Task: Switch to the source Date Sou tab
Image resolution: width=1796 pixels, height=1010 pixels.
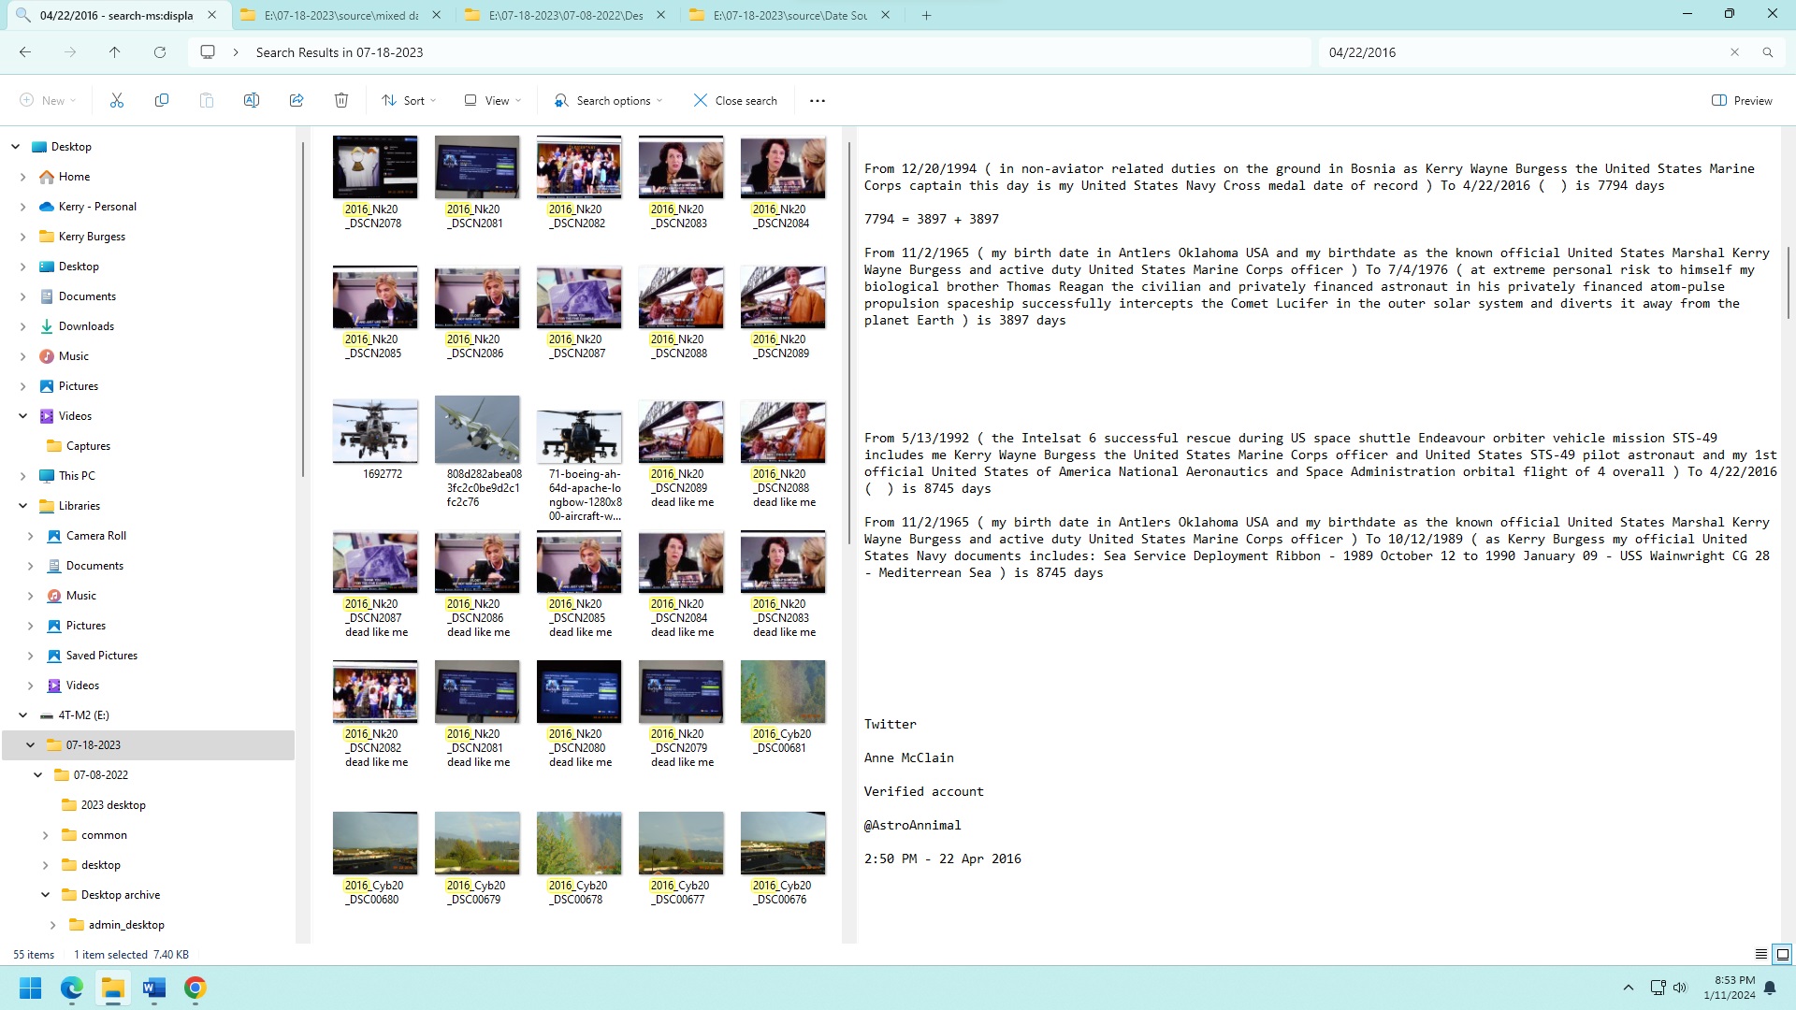Action: [x=790, y=15]
